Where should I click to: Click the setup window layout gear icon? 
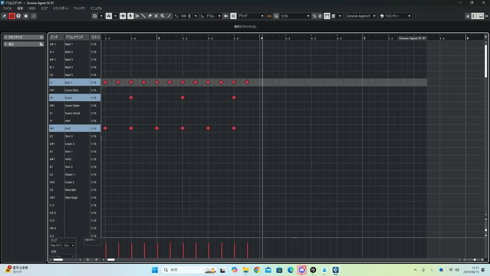(486, 16)
